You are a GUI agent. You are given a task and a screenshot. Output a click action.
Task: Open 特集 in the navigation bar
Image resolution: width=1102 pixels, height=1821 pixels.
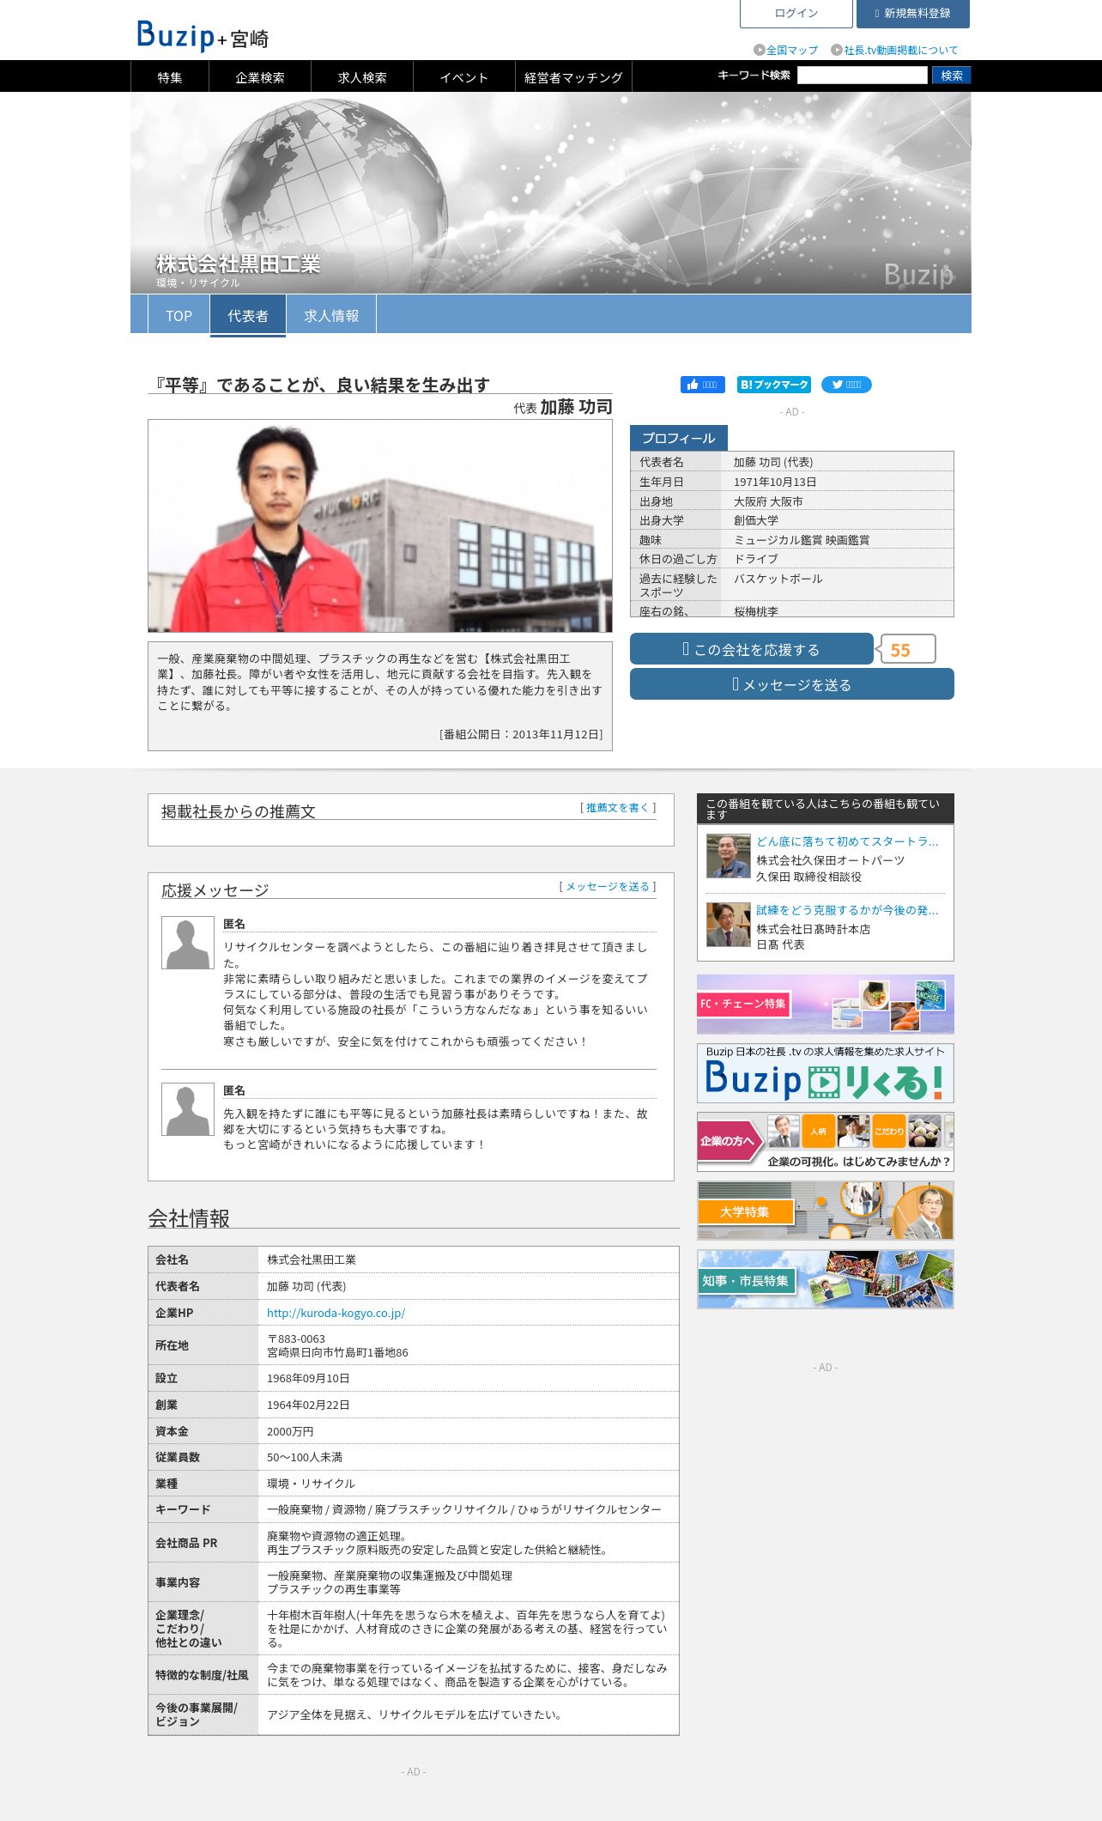click(x=170, y=77)
